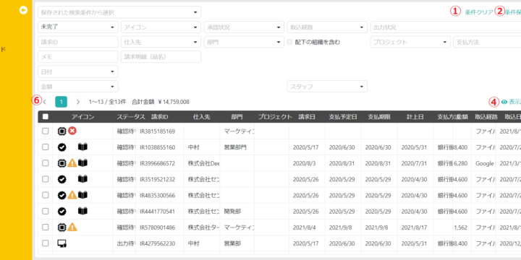The width and height of the screenshot is (521, 260).
Task: Click the yellow sidebar back arrow icon
Action: [x=23, y=10]
